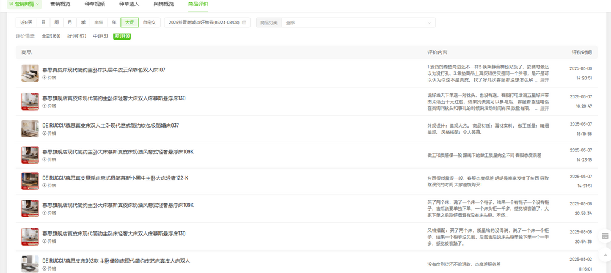Image resolution: width=611 pixels, height=273 pixels.
Task: Click the calendar icon in date picker
Action: point(244,23)
